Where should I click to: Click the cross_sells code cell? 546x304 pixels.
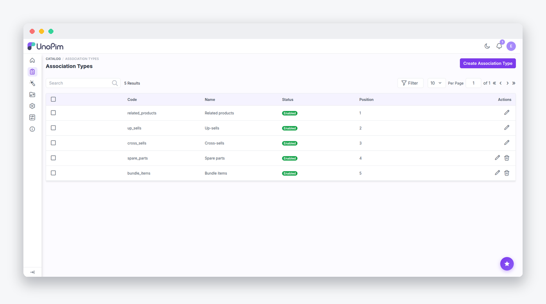coord(137,143)
